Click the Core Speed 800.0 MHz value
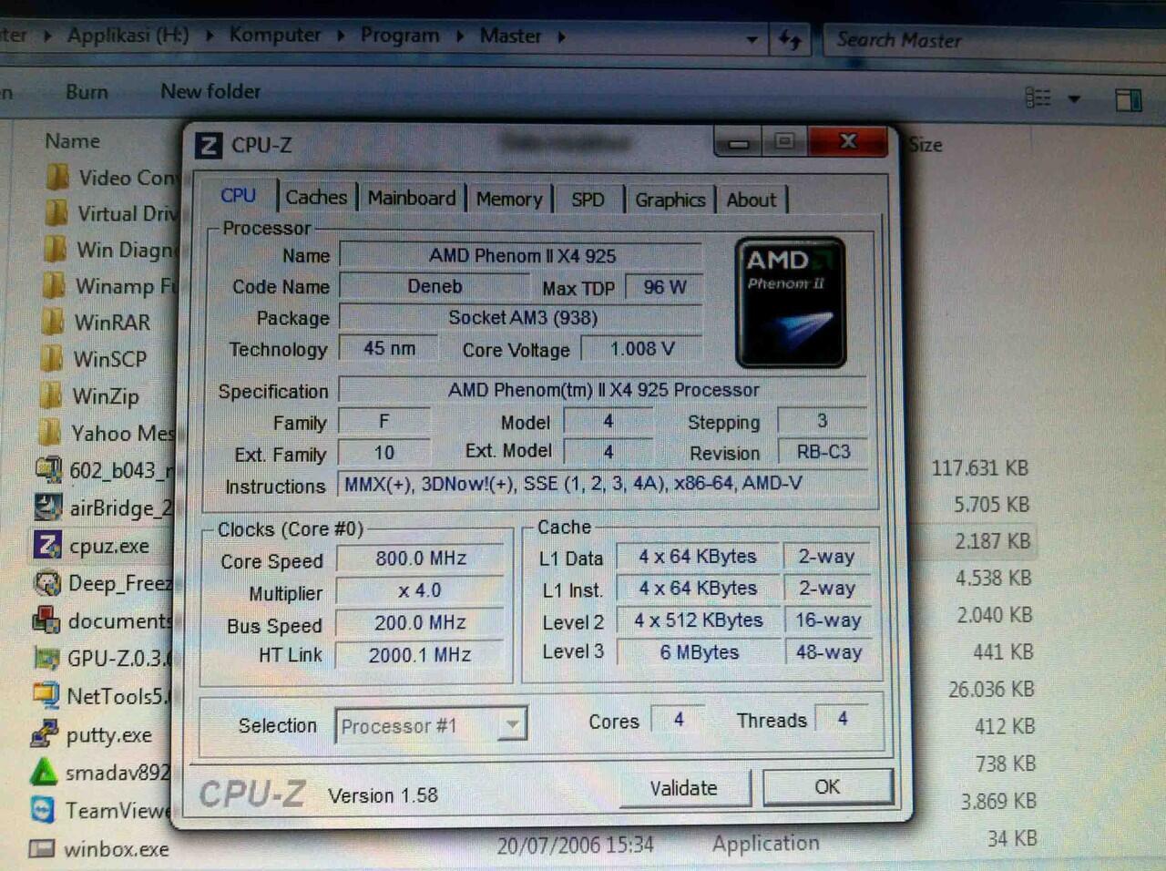 (x=421, y=558)
